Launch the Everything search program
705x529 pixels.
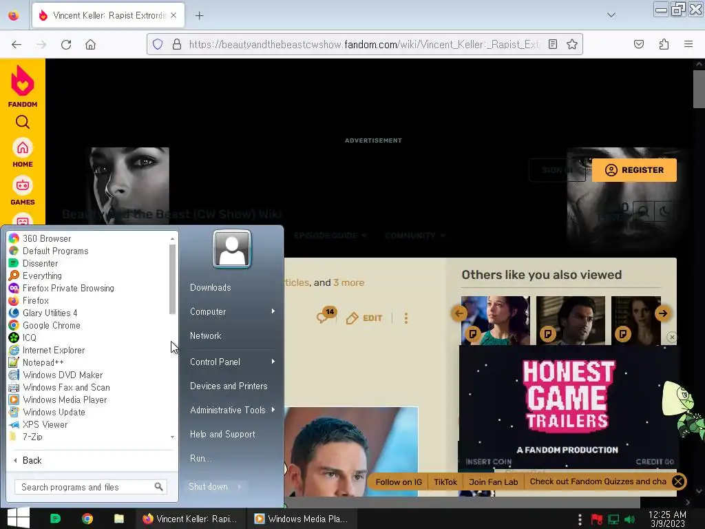tap(42, 276)
